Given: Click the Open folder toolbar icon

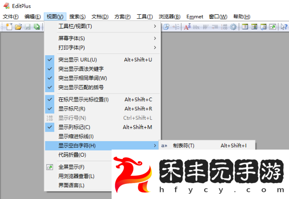Looking at the screenshot, I should pyautogui.click(x=18, y=27).
